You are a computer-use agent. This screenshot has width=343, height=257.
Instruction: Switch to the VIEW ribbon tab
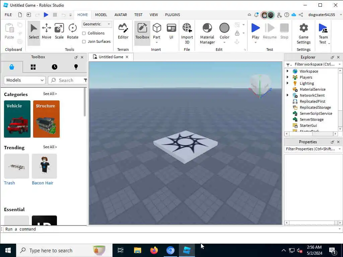pyautogui.click(x=153, y=15)
